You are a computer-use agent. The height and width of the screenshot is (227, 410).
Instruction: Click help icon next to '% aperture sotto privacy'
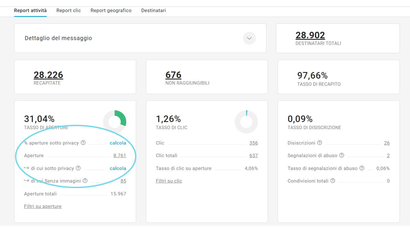[83, 143]
